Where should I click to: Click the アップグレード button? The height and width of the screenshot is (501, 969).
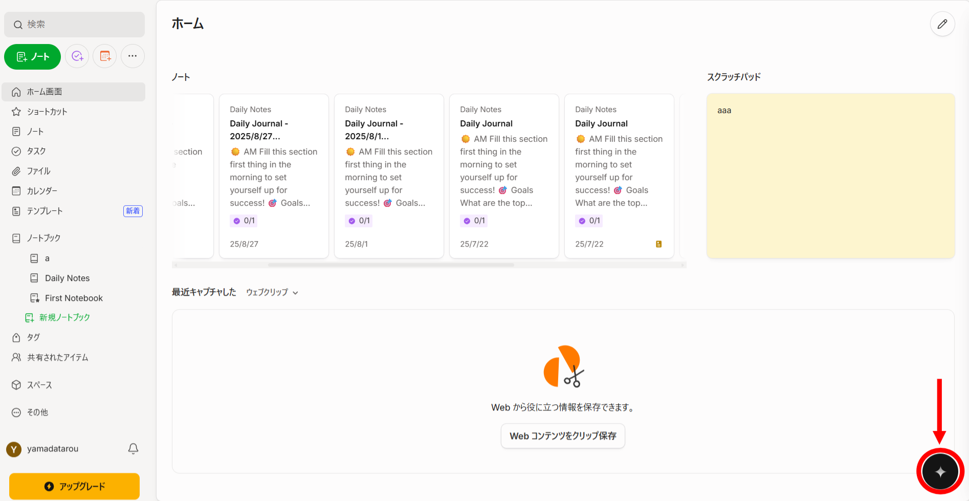click(x=74, y=486)
